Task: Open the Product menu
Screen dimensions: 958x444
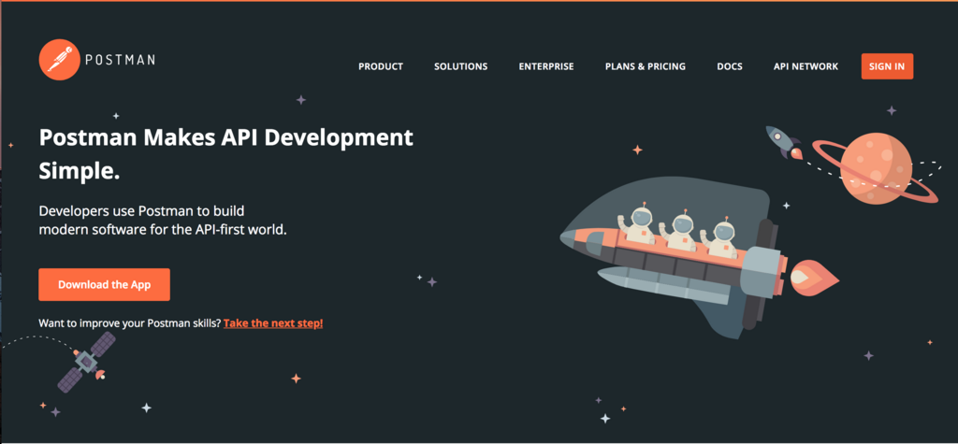Action: (381, 66)
